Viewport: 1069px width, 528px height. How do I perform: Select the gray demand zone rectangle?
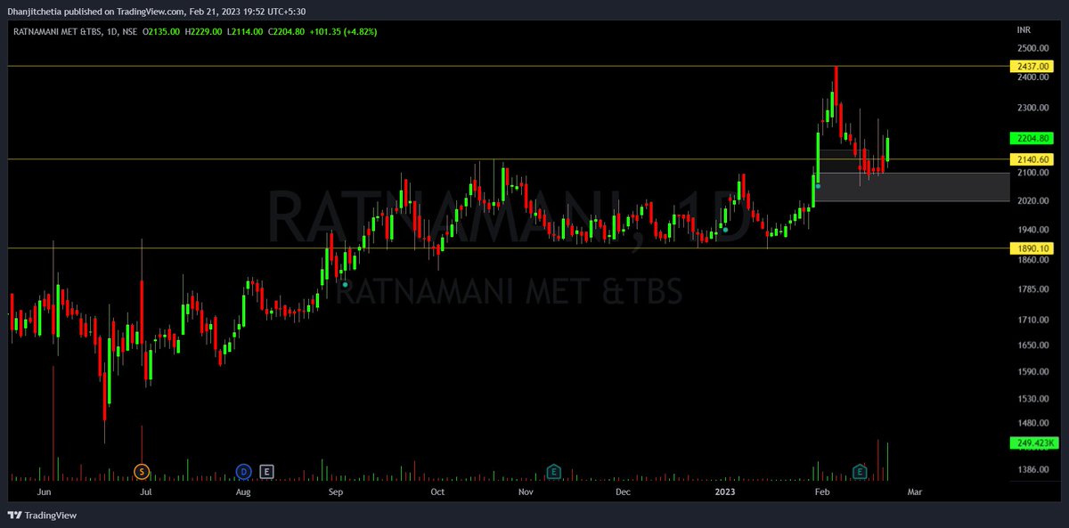[911, 187]
